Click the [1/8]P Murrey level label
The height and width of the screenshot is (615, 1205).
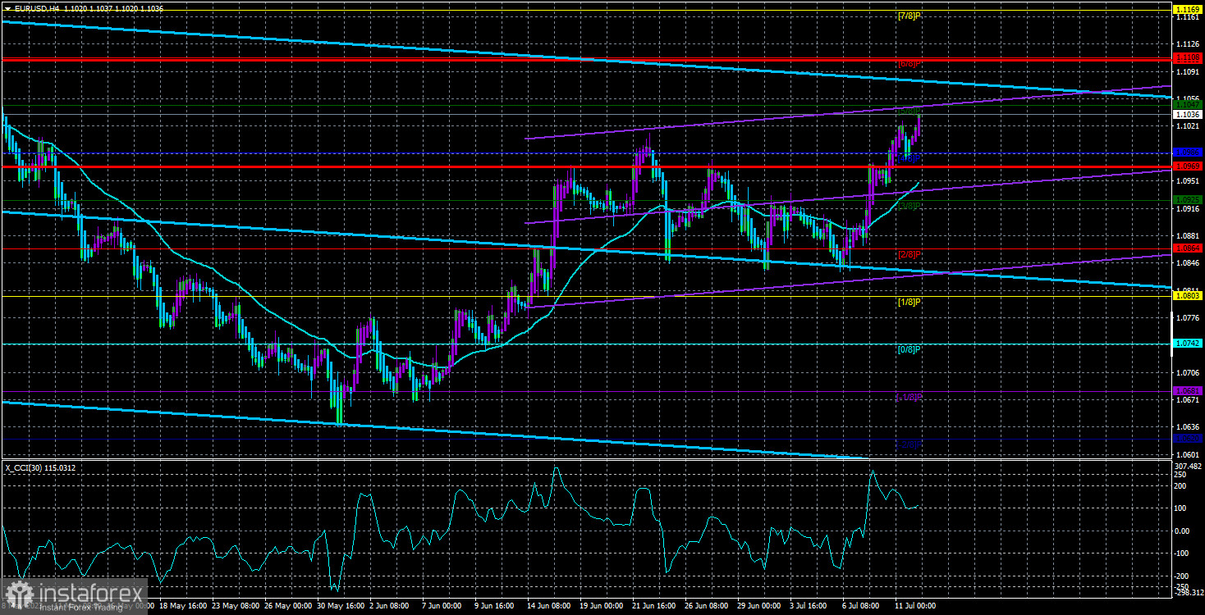[908, 302]
